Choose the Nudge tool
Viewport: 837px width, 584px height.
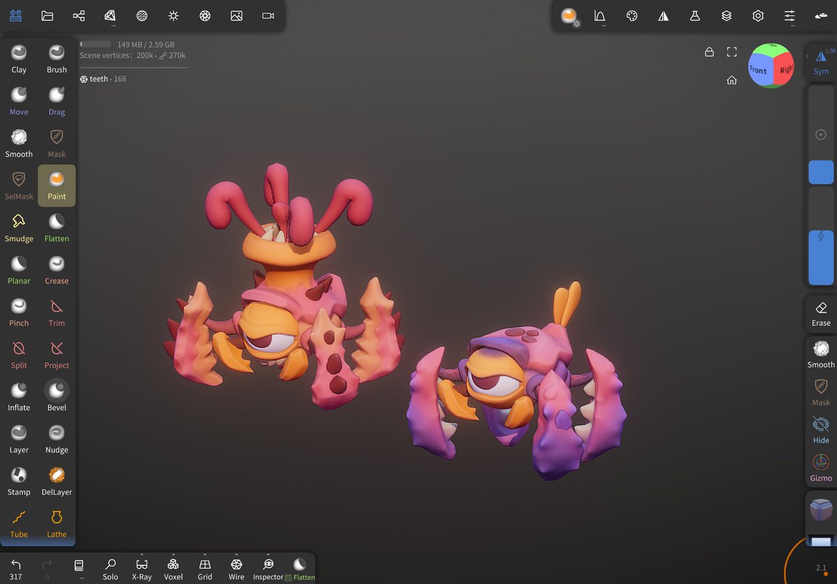click(x=56, y=439)
